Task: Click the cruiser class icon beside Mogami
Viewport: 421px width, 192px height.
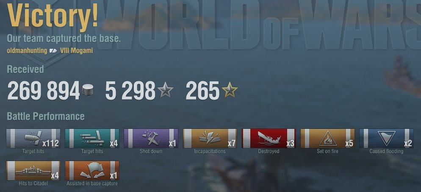Action: (53, 50)
